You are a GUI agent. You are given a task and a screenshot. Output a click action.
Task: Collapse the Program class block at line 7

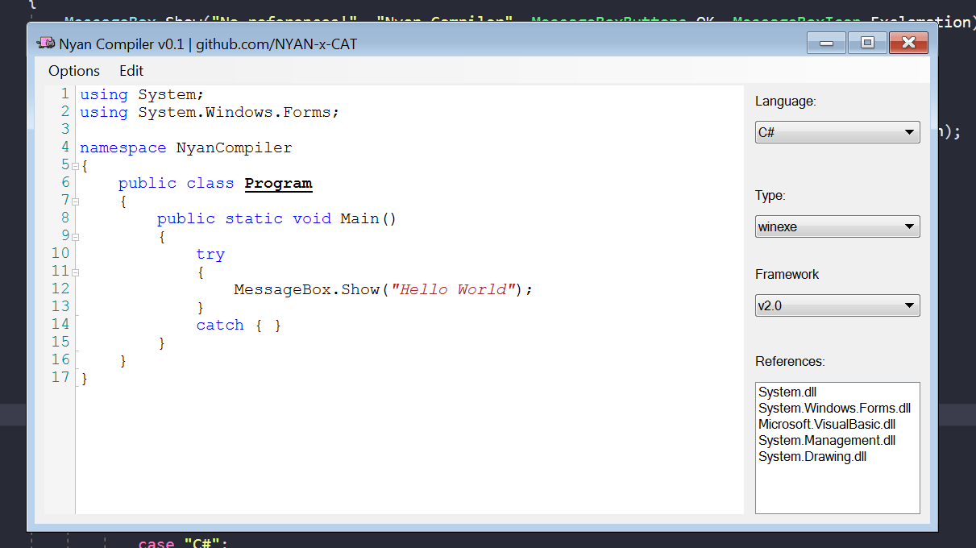pyautogui.click(x=75, y=201)
